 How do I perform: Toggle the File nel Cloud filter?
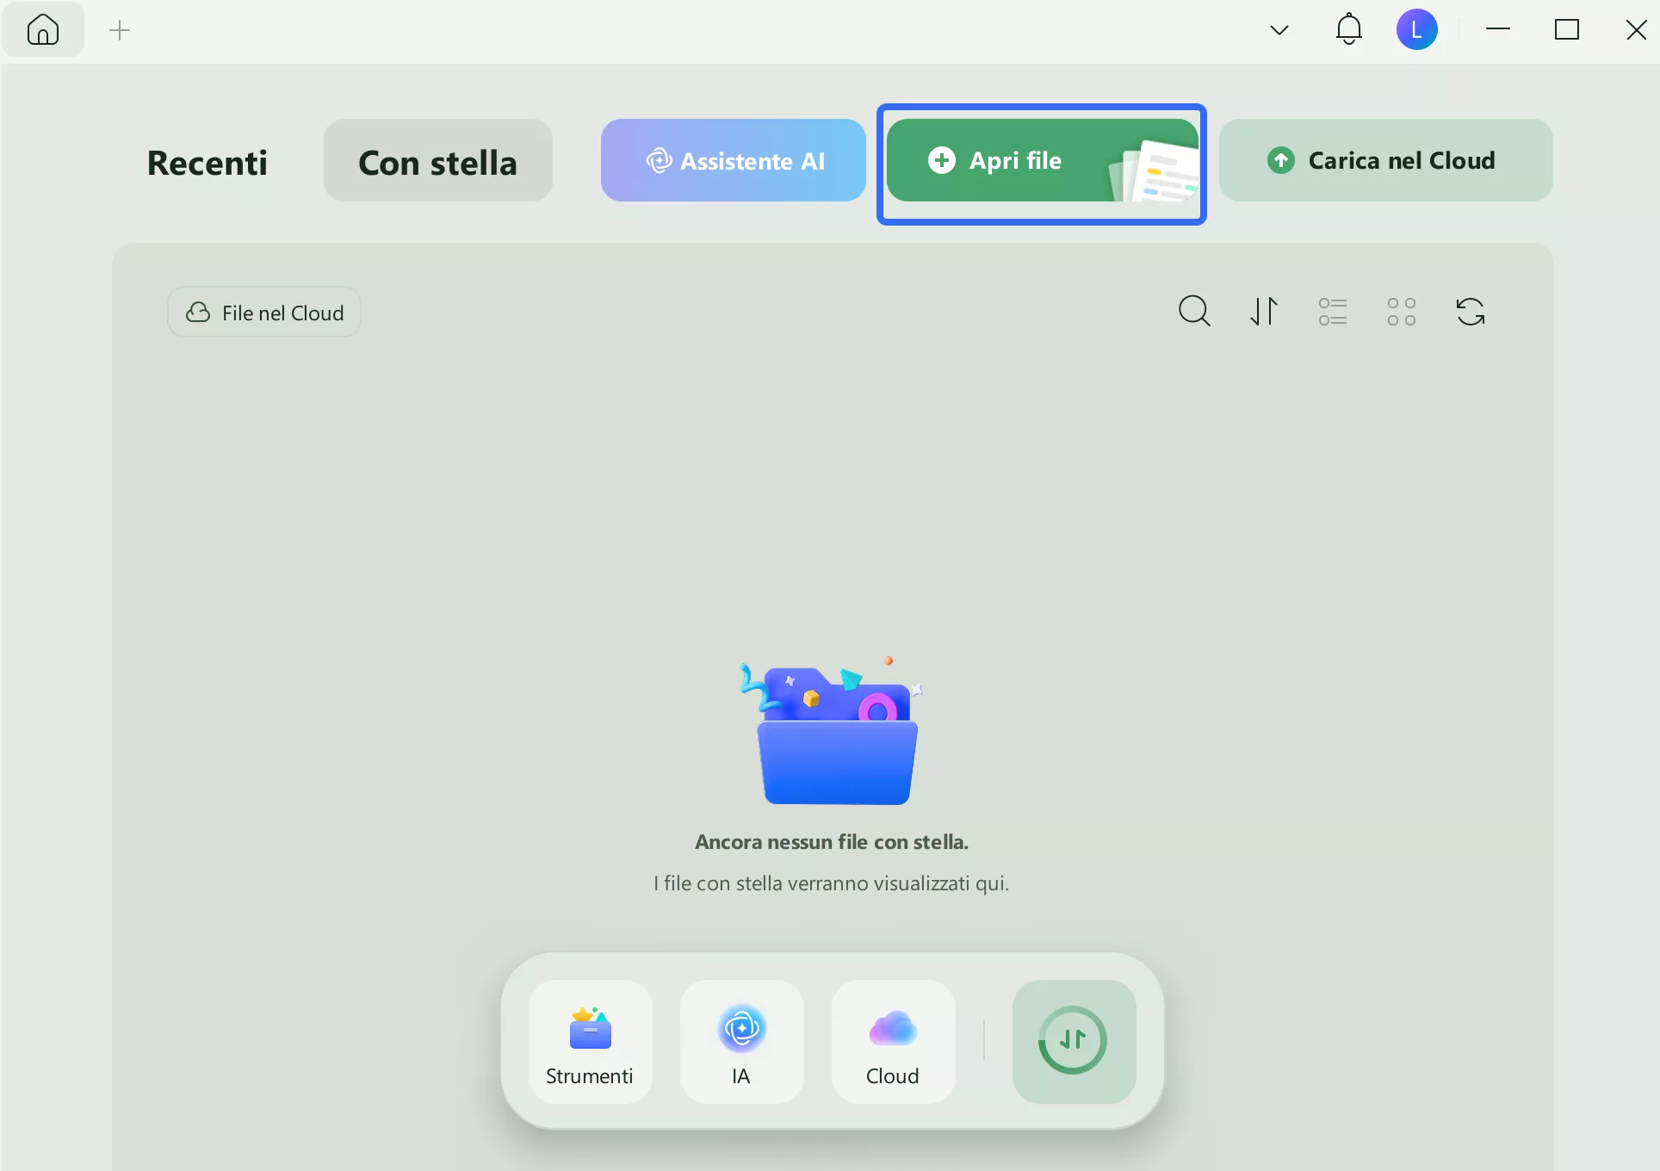click(264, 313)
